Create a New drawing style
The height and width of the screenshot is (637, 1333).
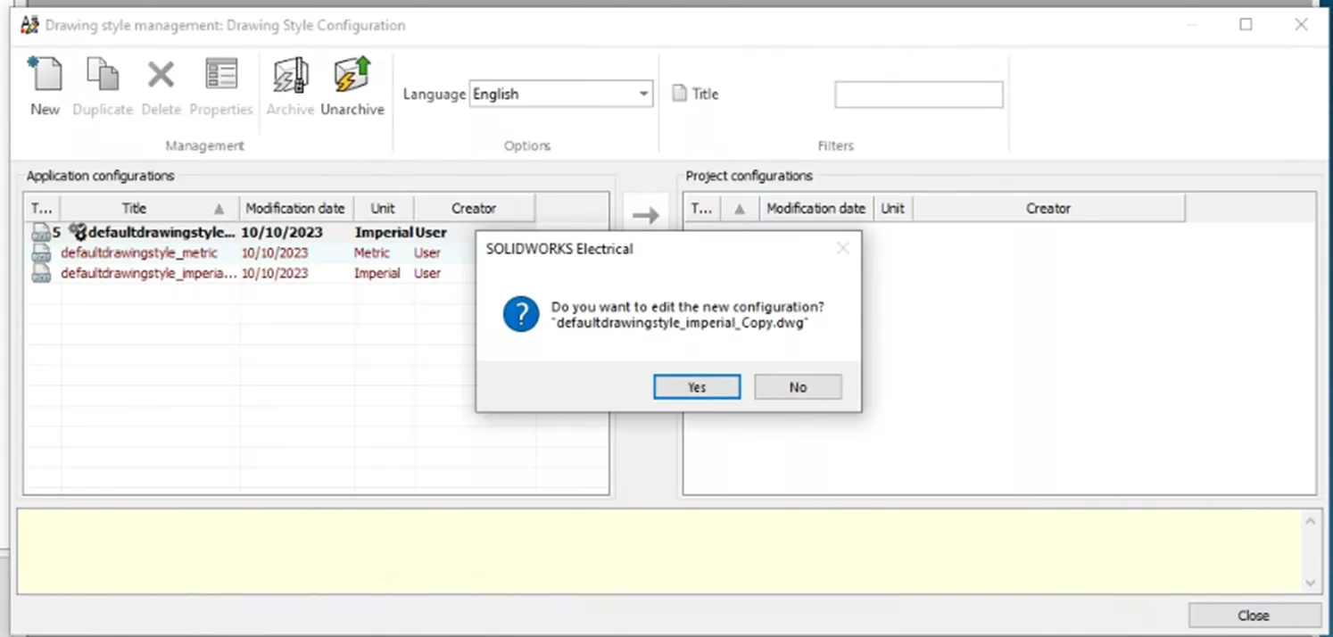pyautogui.click(x=45, y=85)
